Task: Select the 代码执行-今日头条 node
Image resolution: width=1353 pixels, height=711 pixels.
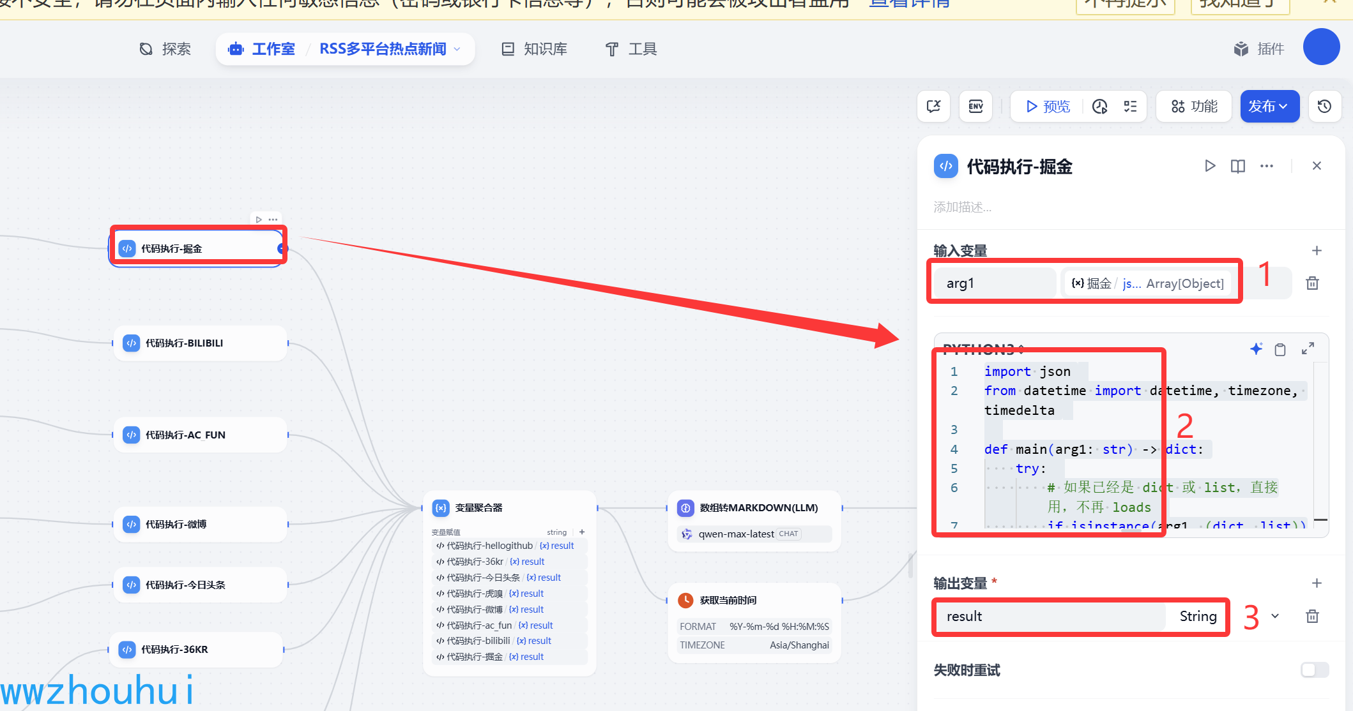Action: [x=201, y=585]
